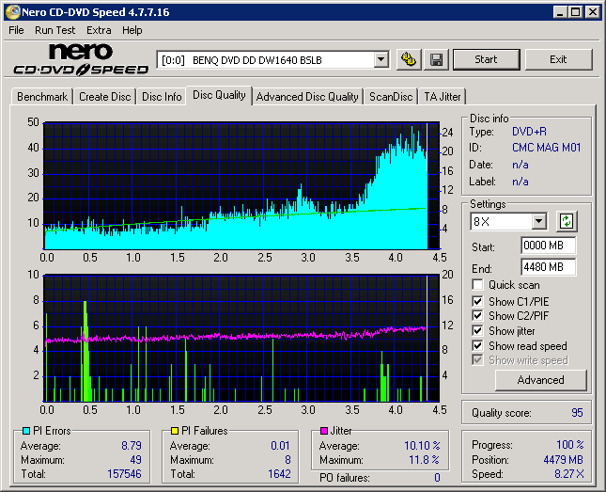Click the Advanced settings button

540,380
